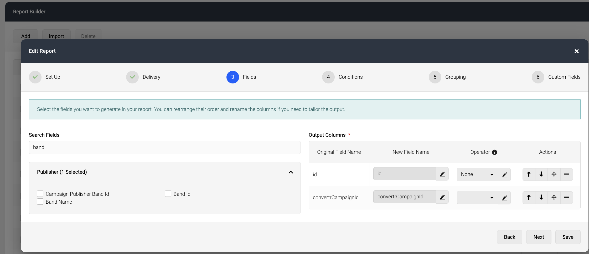Image resolution: width=589 pixels, height=254 pixels.
Task: Jump to the Custom Fields step
Action: tap(556, 77)
